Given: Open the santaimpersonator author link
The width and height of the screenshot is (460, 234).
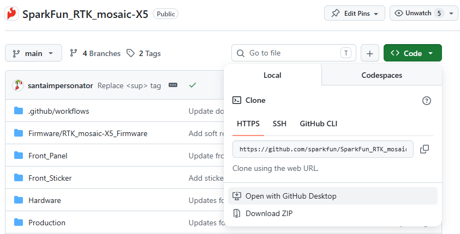Looking at the screenshot, I should 60,85.
